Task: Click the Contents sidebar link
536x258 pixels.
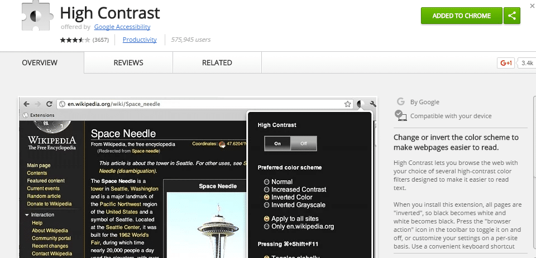Action: tap(37, 173)
